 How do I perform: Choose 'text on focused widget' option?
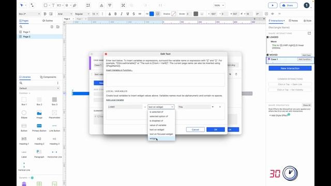point(161,134)
